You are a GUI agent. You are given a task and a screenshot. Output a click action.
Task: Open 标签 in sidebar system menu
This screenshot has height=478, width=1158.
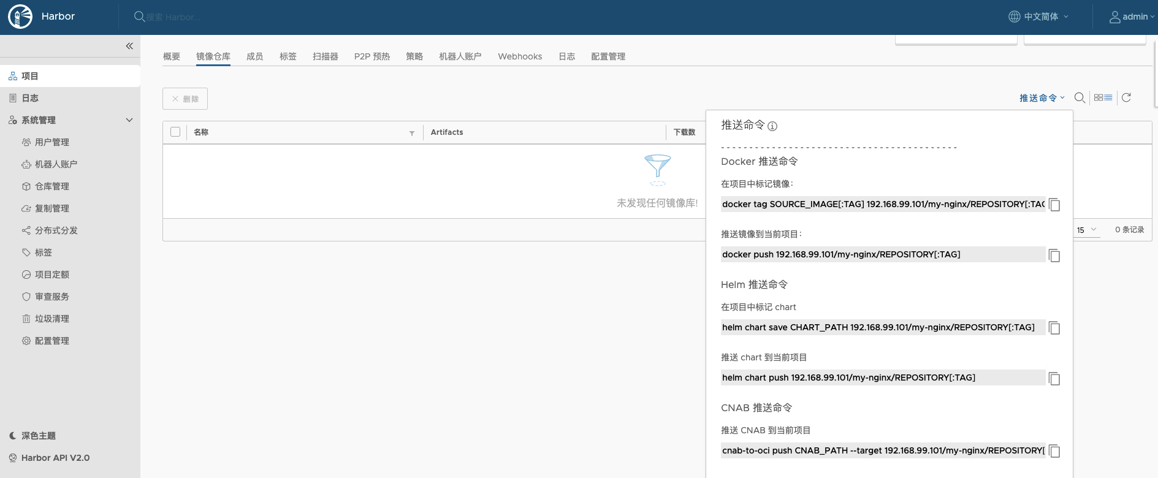click(x=43, y=252)
